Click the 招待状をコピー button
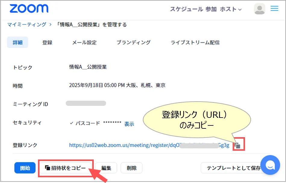The image size is (286, 183). coord(65,168)
